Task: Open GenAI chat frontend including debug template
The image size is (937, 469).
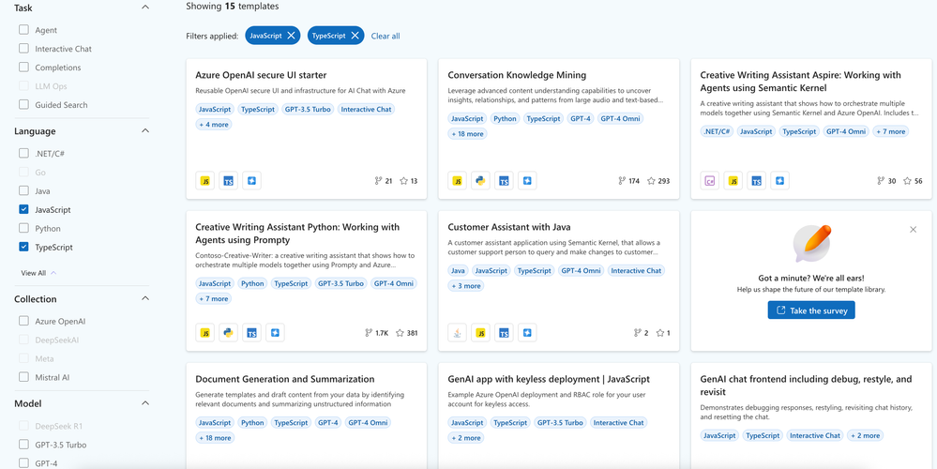Action: pyautogui.click(x=806, y=386)
